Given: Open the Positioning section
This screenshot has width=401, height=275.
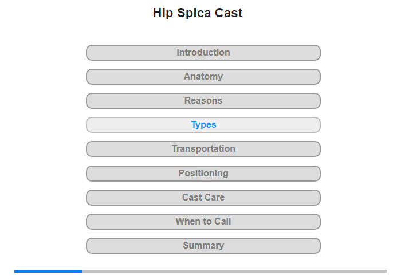Looking at the screenshot, I should [203, 174].
